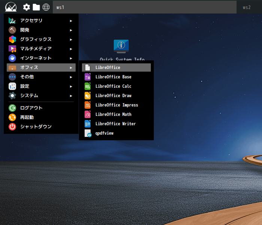Click the yellow LibreOffice Draw icon

(x=88, y=96)
